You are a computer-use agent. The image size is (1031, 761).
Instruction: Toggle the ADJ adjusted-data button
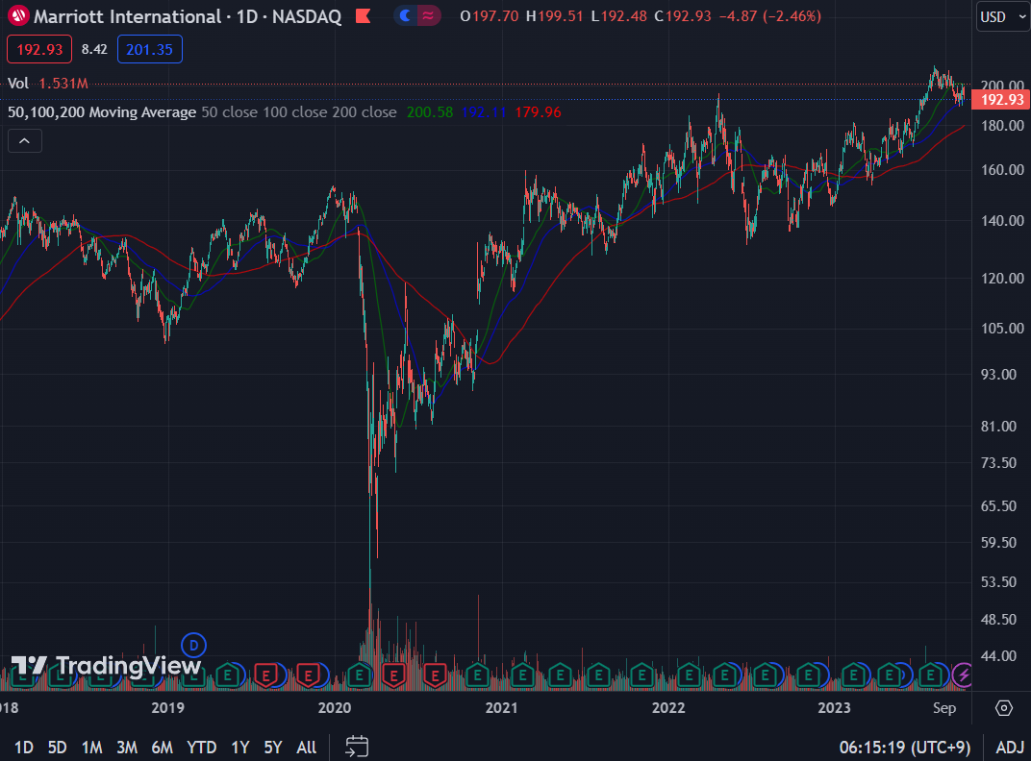(x=1010, y=748)
